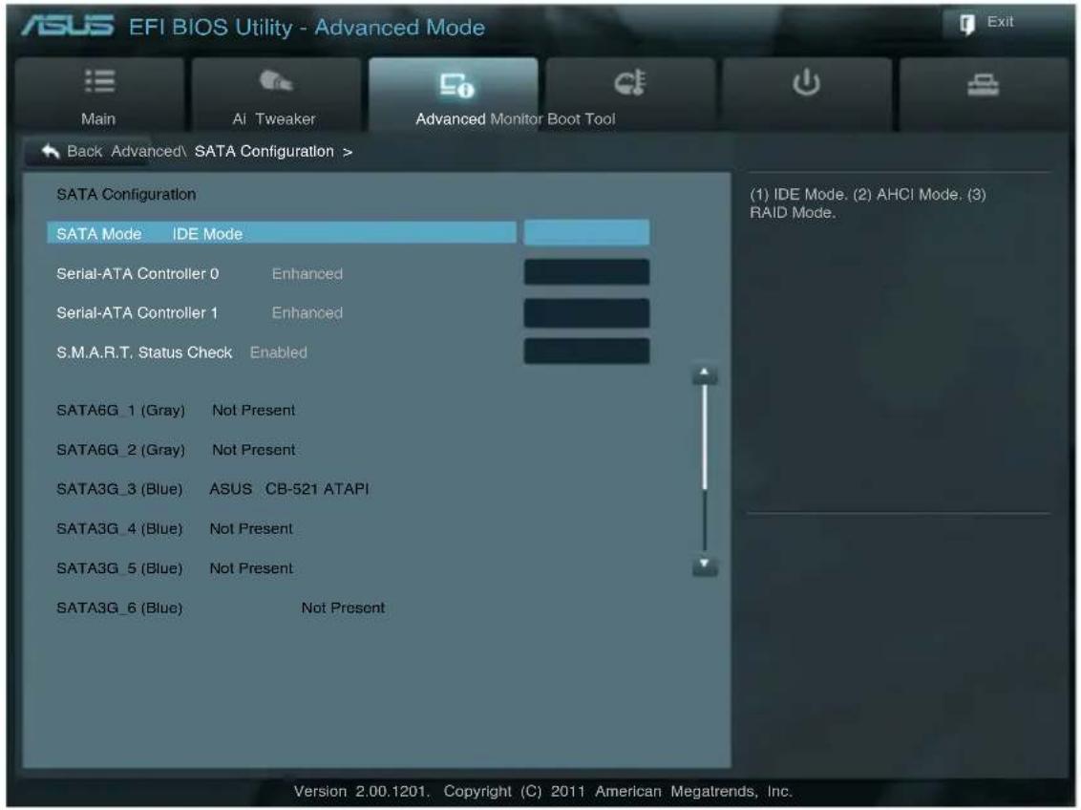This screenshot has width=1081, height=810.
Task: Click SATA Configuration breadcrumb
Action: point(265,151)
